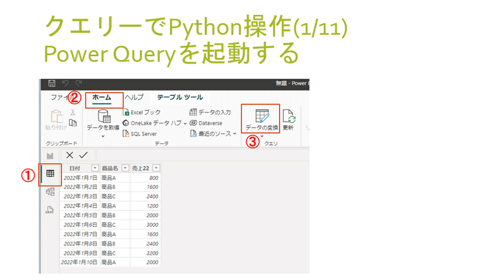This screenshot has width=478, height=278.
Task: Open the 商品名 column filter dropdown
Action: (125, 168)
